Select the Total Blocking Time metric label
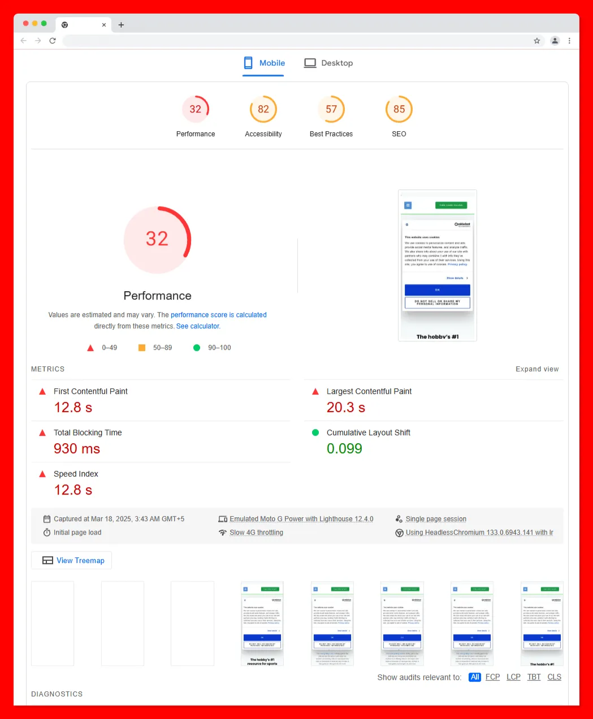 pyautogui.click(x=88, y=432)
